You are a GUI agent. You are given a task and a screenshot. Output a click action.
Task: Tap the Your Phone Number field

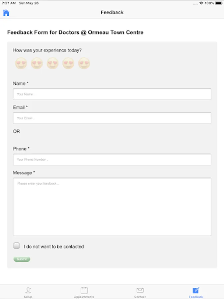[112, 159]
